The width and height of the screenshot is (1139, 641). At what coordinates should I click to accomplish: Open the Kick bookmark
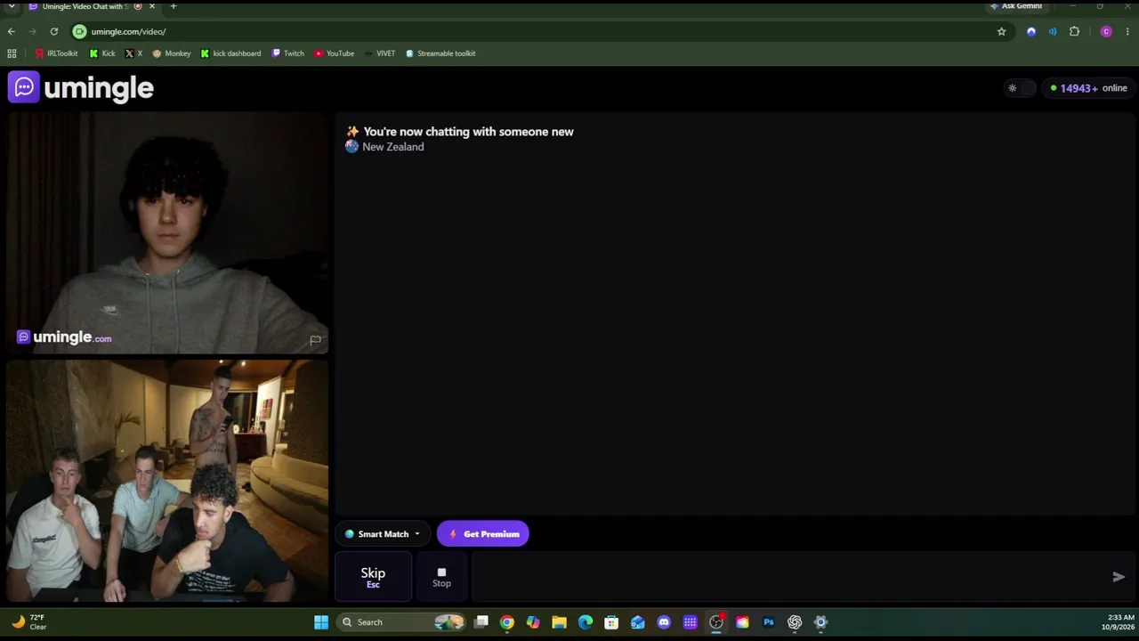tap(102, 53)
